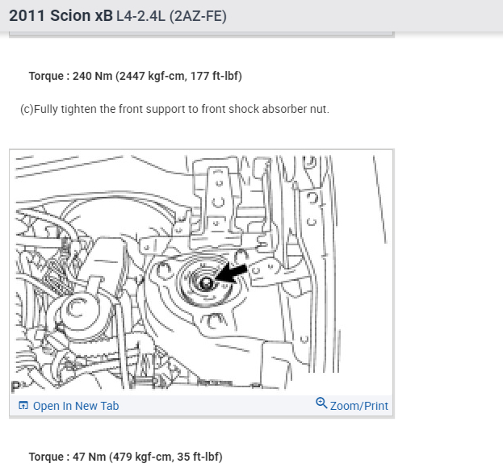The height and width of the screenshot is (472, 503).
Task: Click the 2011 Scion xB vehicle title
Action: pos(61,15)
